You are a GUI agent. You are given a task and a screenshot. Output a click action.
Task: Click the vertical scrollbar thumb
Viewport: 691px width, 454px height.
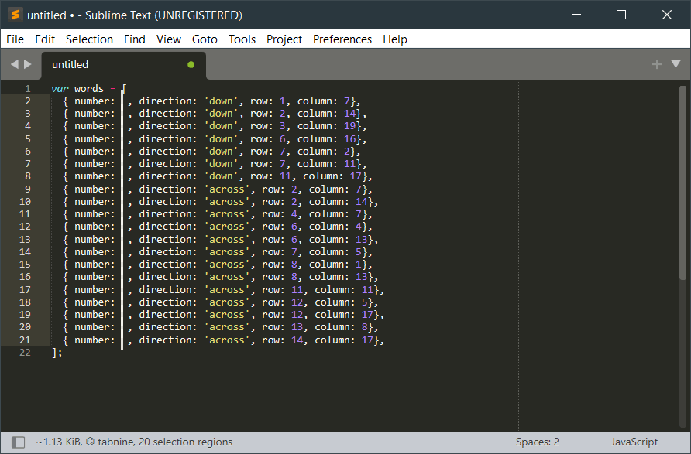tap(682, 183)
